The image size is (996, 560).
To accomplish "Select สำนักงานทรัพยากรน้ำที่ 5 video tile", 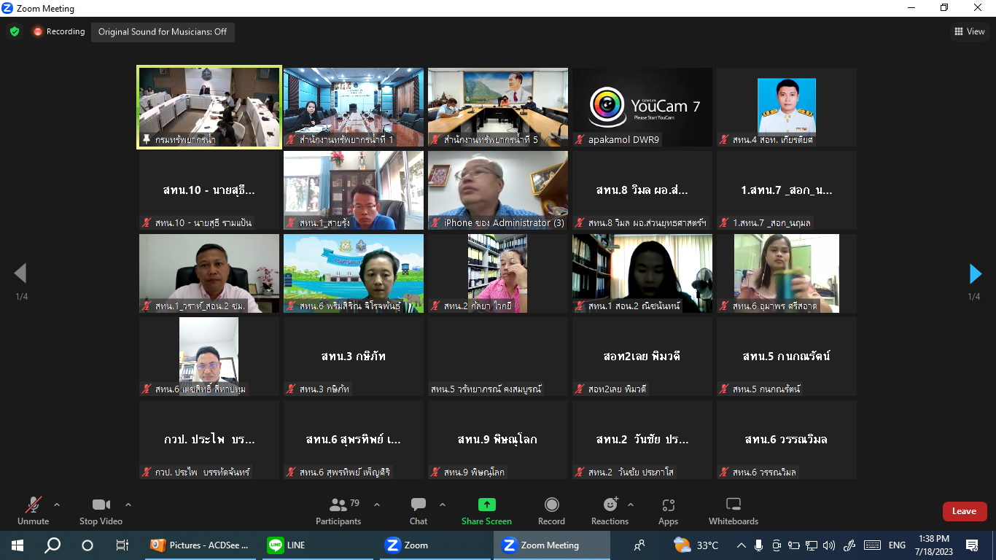I will (498, 107).
